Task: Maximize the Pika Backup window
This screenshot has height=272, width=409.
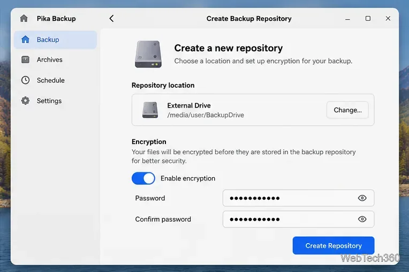Action: [368, 19]
